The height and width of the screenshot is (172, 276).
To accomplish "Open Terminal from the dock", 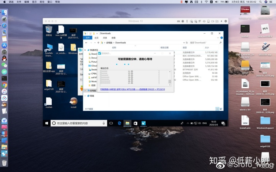I will click(x=4, y=78).
